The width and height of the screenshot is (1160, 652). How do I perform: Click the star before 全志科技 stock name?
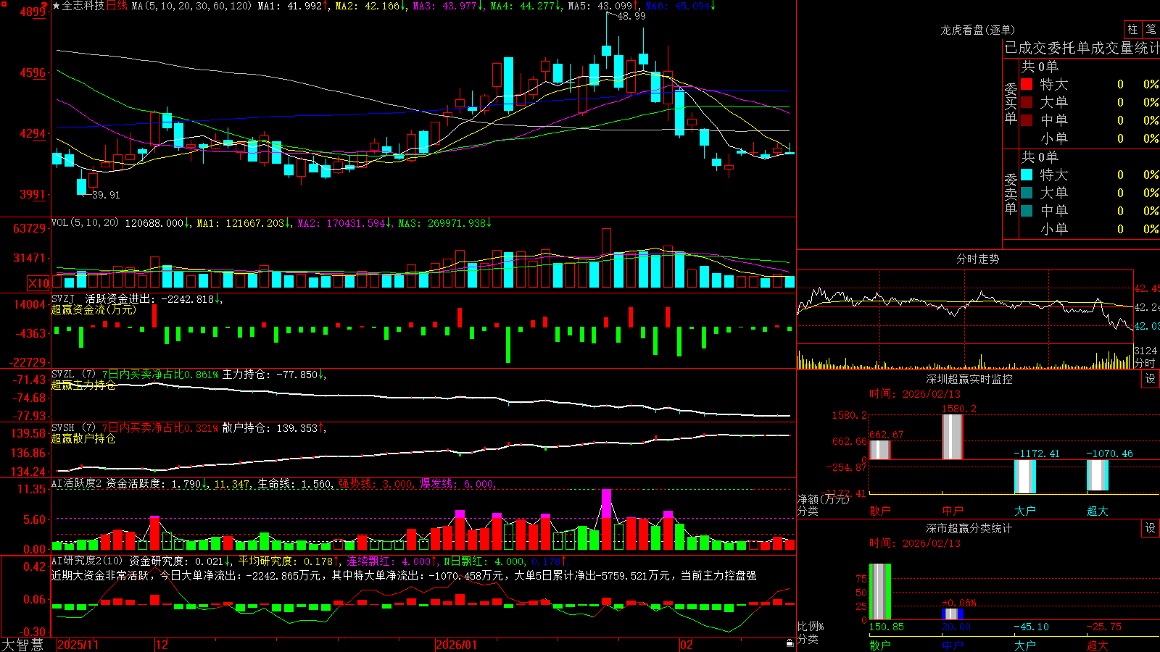pyautogui.click(x=57, y=6)
